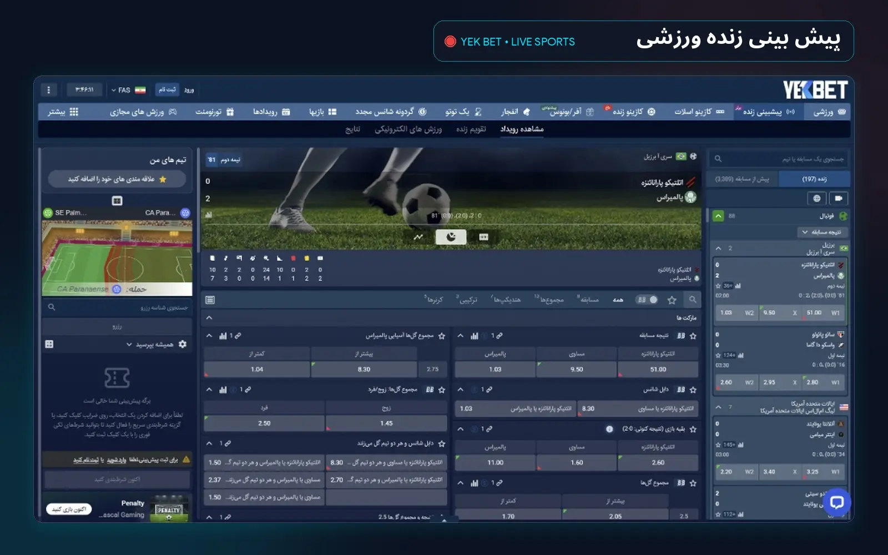The image size is (888, 555).
Task: Click the calculator grid icon in the bet slip
Action: pos(49,344)
